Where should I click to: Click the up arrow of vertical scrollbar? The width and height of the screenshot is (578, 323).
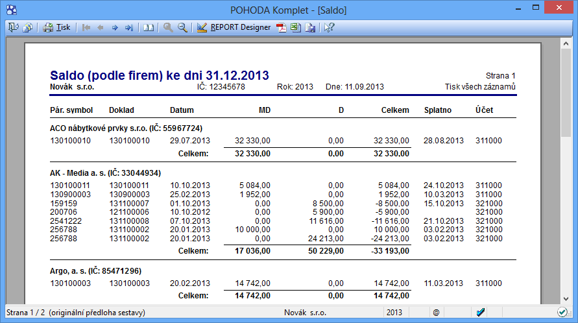tap(566, 43)
